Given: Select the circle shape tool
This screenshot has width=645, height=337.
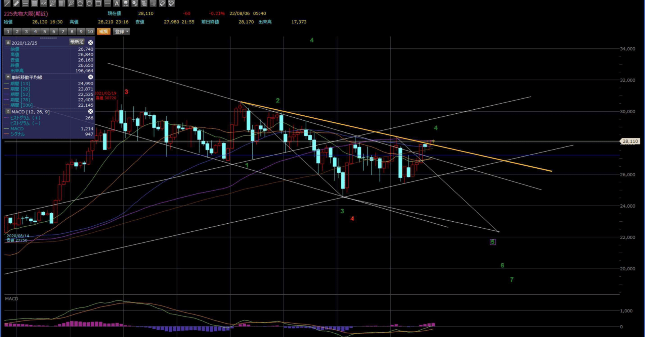Looking at the screenshot, I should tap(89, 3).
